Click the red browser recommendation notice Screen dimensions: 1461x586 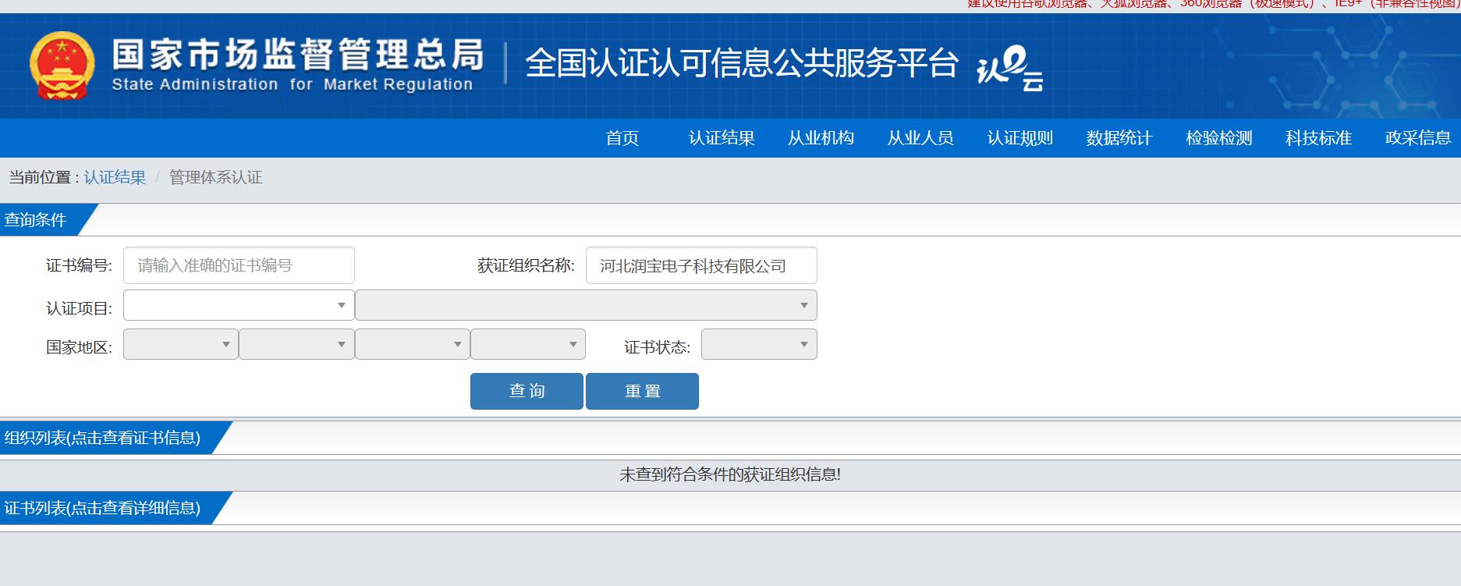pyautogui.click(x=1213, y=4)
